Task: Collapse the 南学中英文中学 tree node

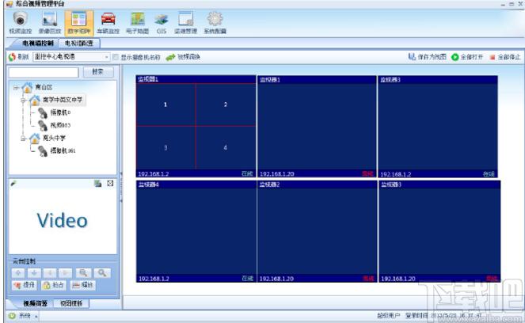Action: (23, 100)
